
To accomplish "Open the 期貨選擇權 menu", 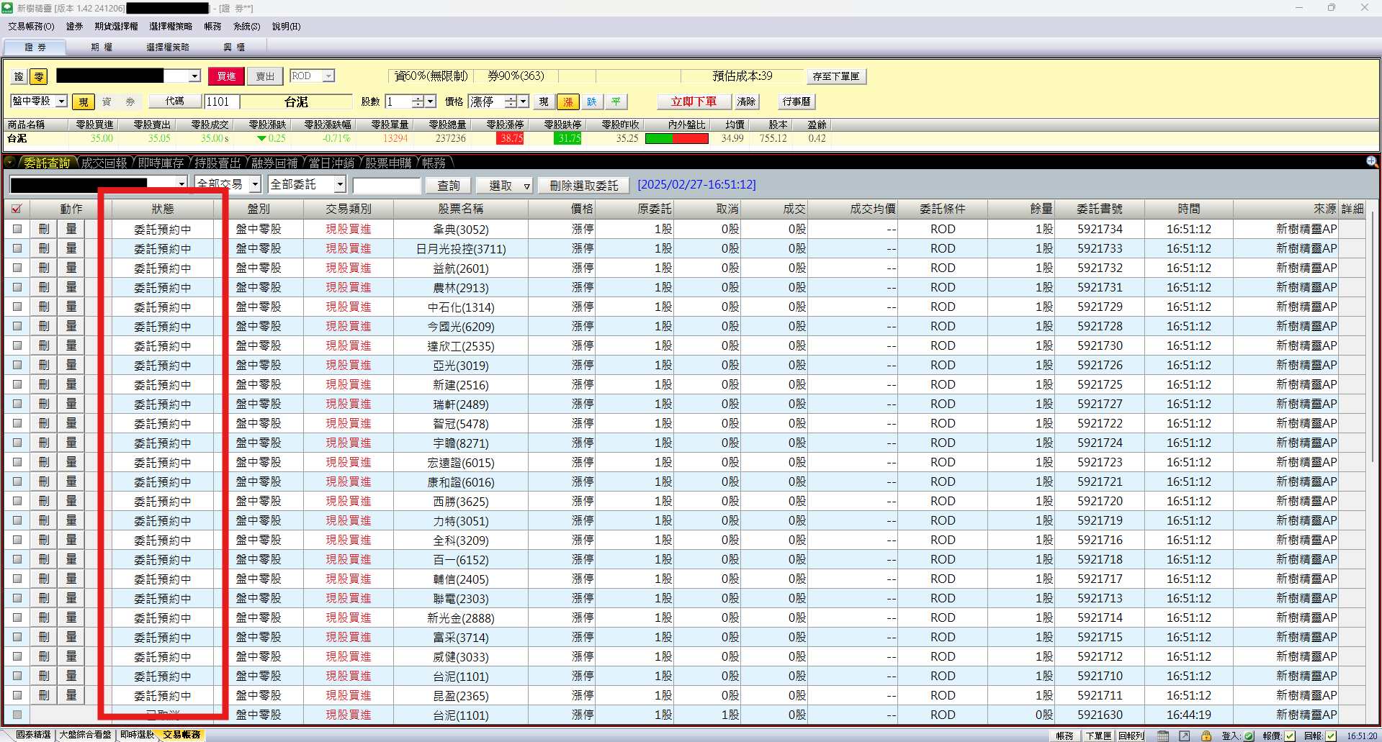I will click(x=116, y=27).
